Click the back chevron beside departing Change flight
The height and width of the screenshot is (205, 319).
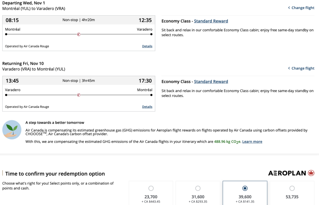[289, 8]
